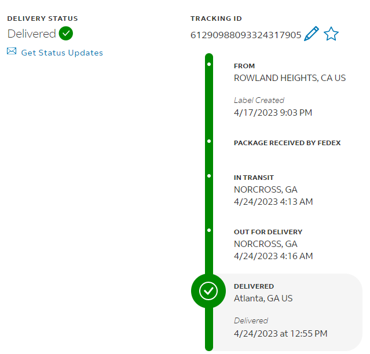Click the delivery time 4/24/2023 at 12:55 PM
Image resolution: width=370 pixels, height=354 pixels.
point(280,333)
